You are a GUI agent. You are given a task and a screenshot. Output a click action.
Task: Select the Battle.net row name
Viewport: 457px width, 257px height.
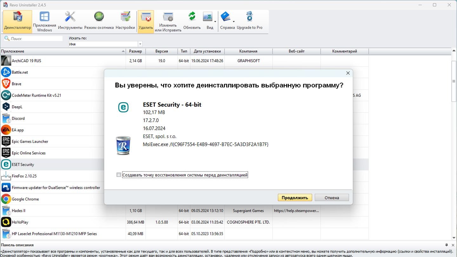coord(20,72)
